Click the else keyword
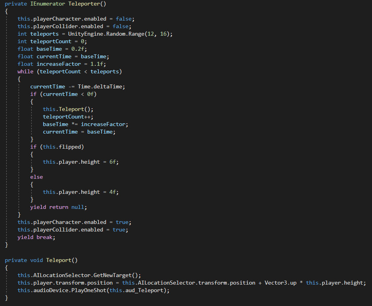The image size is (372, 306). tap(36, 177)
